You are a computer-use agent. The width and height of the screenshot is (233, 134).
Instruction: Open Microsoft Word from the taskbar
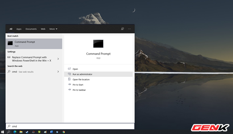point(51,132)
